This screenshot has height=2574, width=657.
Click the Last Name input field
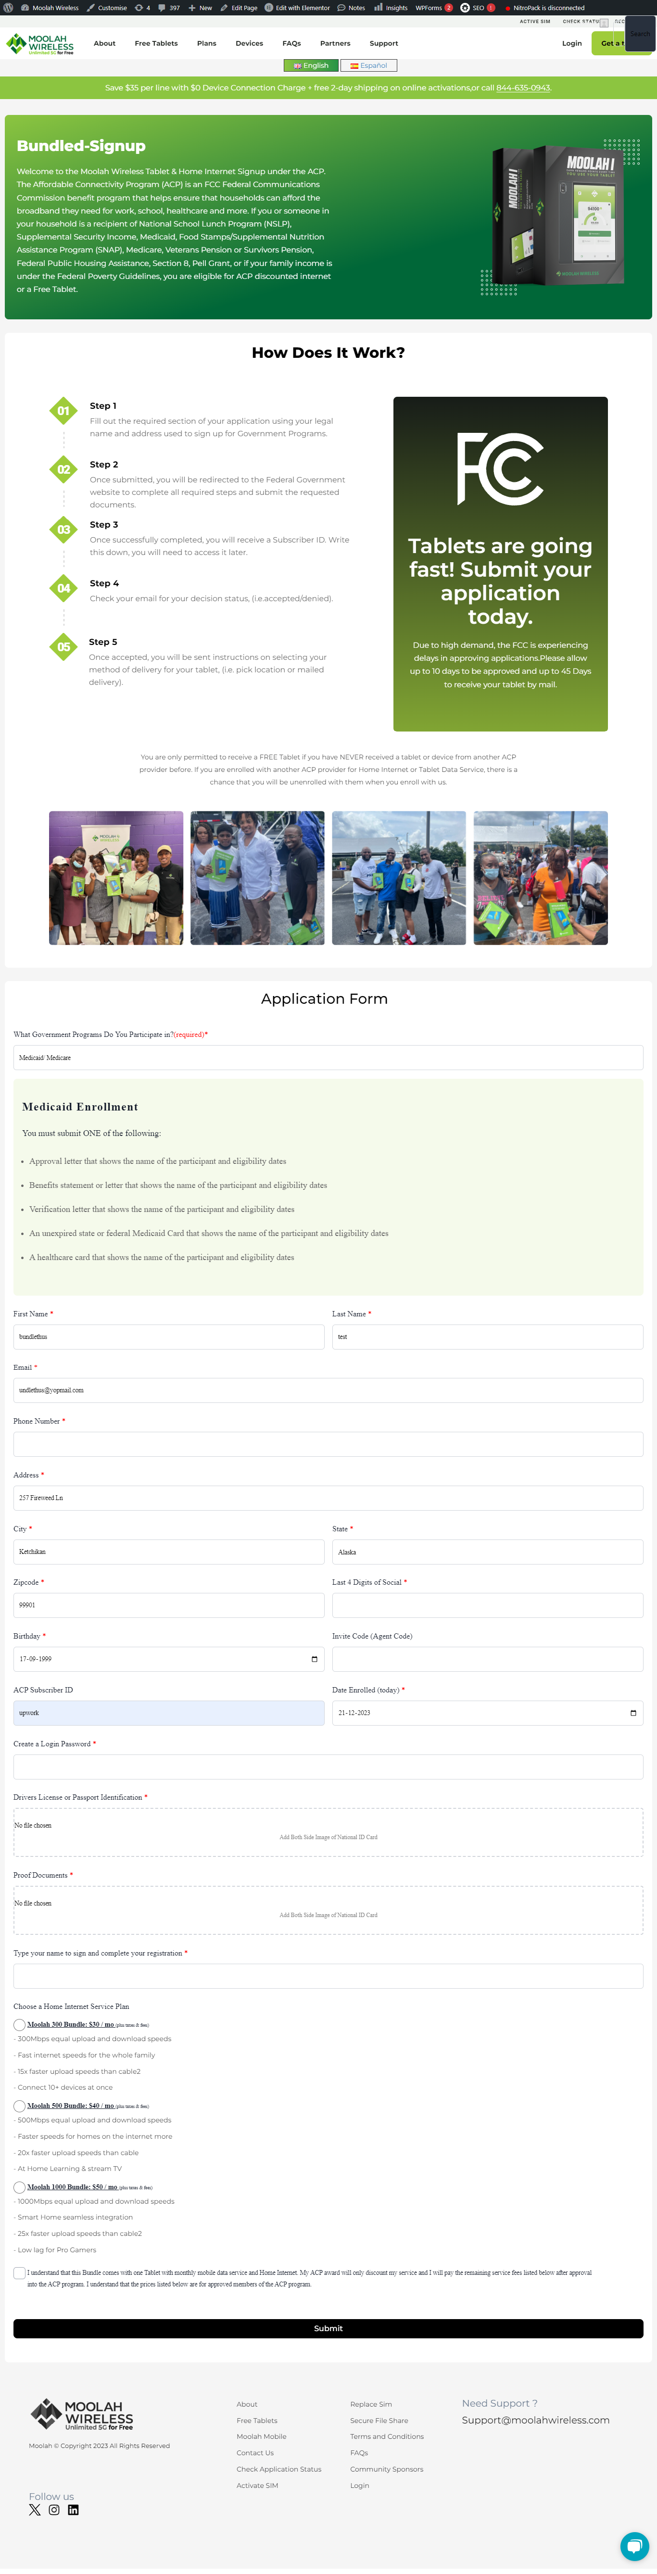pos(487,1337)
